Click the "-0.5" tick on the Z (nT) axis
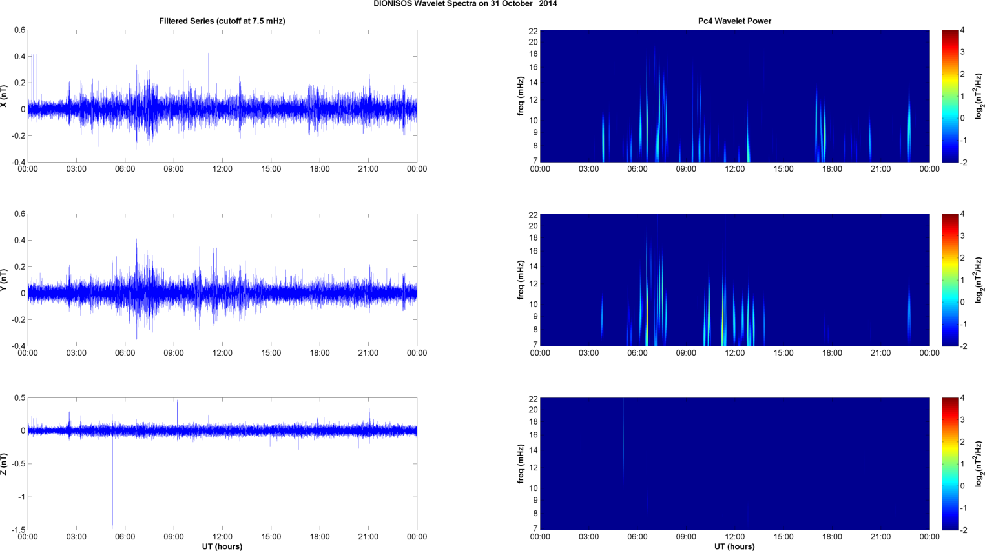Viewport: 985px width, 551px height. 17,464
